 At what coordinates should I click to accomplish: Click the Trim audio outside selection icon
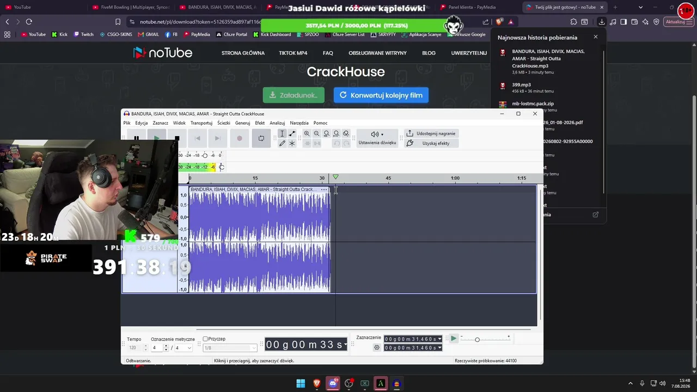pyautogui.click(x=307, y=143)
